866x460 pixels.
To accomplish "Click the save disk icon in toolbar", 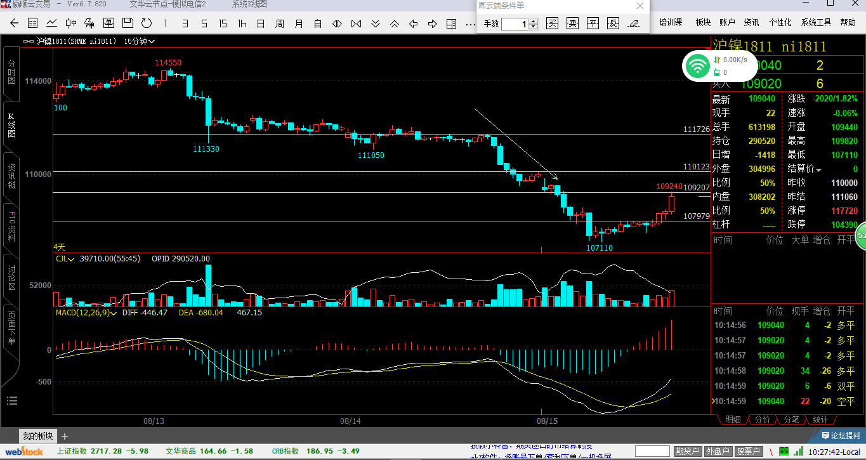I will (x=128, y=23).
